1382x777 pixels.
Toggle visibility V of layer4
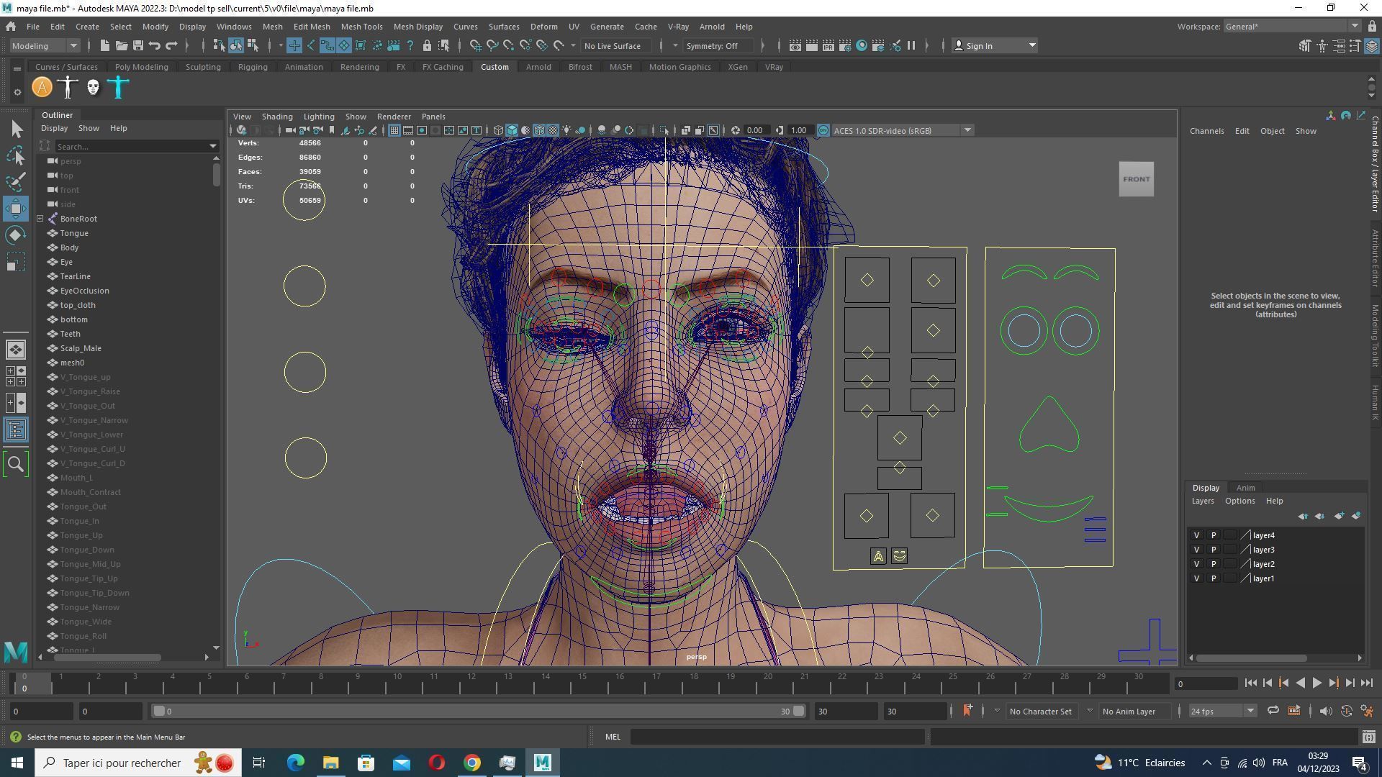(x=1196, y=535)
